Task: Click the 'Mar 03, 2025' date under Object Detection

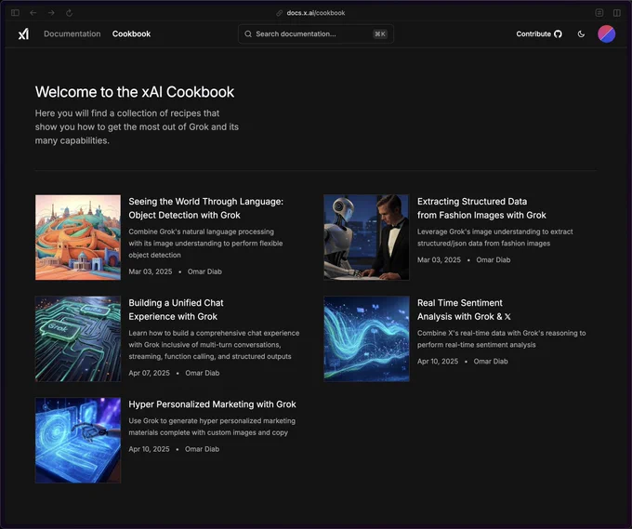Action: click(151, 271)
